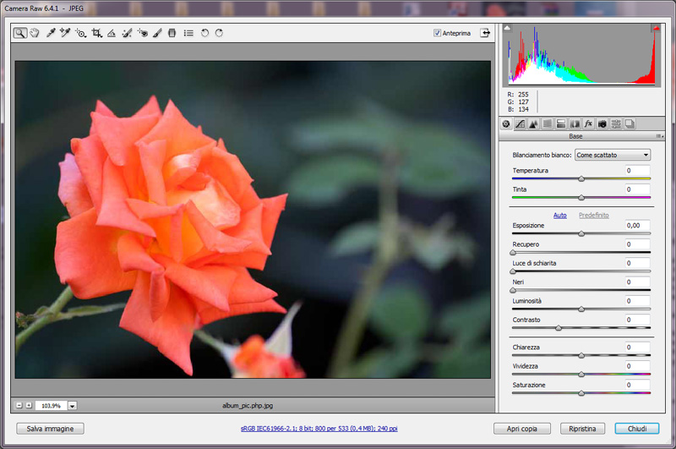The width and height of the screenshot is (676, 449).
Task: Select the Hand tool
Action: [x=35, y=33]
